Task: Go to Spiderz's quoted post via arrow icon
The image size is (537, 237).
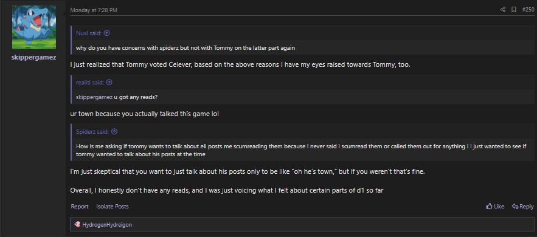Action: point(114,132)
